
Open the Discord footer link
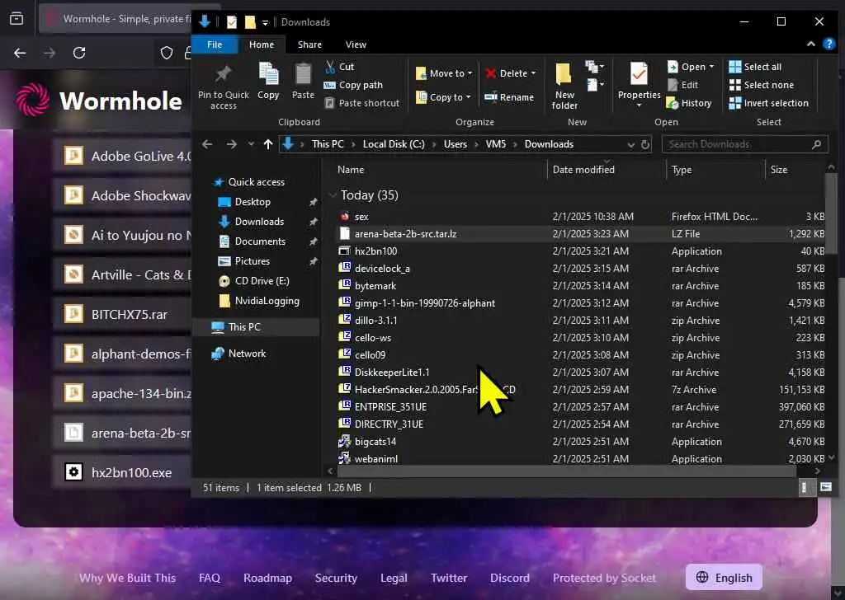509,578
